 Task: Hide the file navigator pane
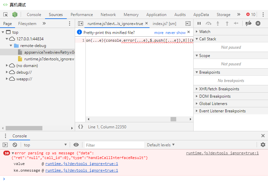(80, 24)
